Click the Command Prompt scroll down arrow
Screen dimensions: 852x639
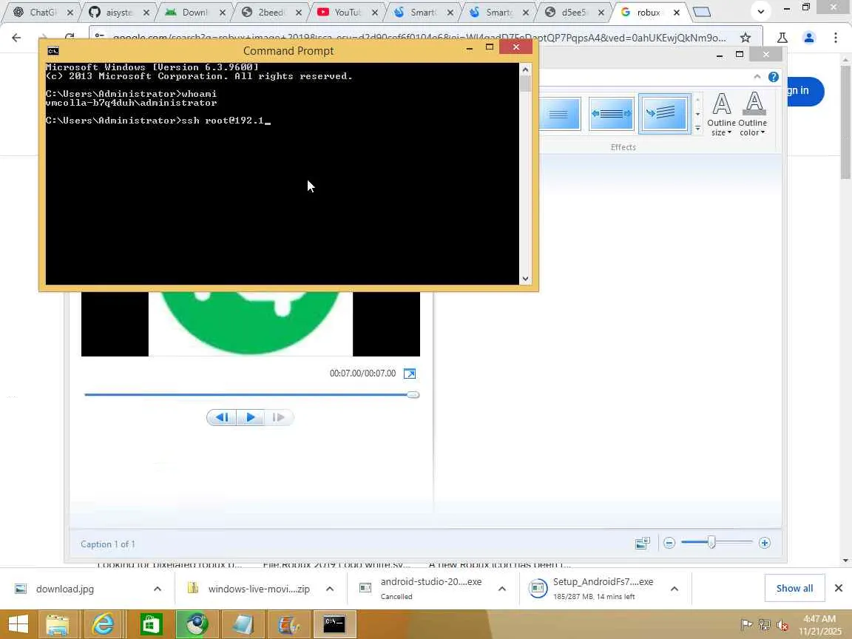[x=525, y=279]
